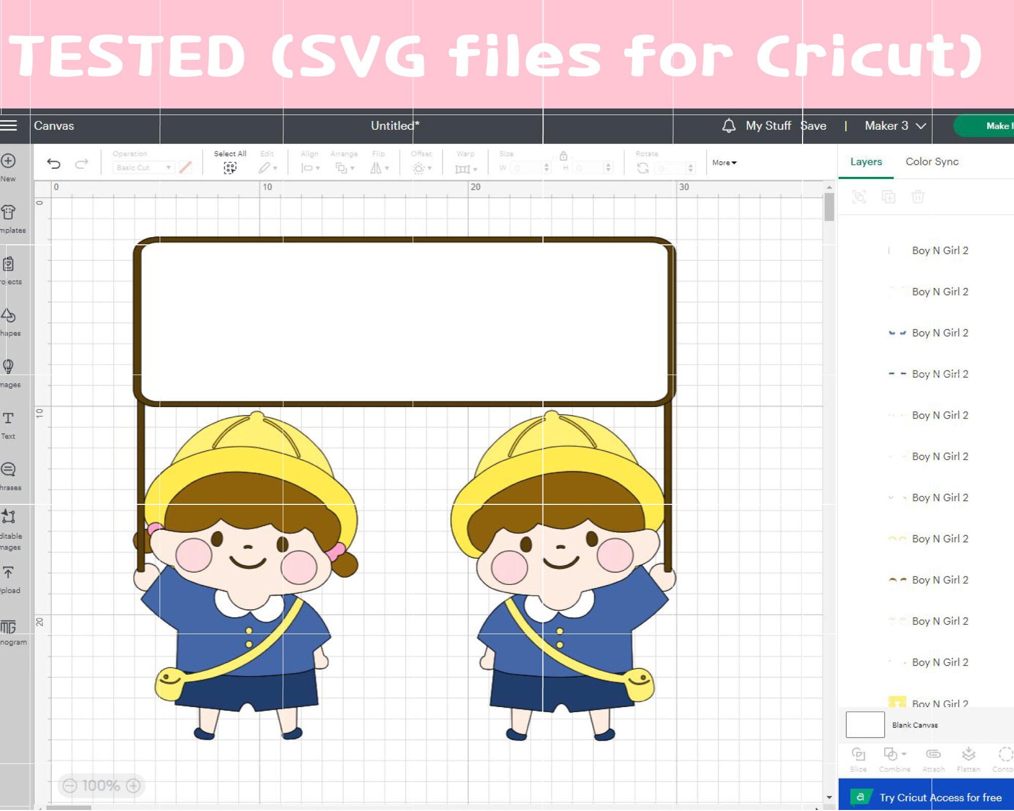Select the Shapes tool in the sidebar
Image resolution: width=1014 pixels, height=811 pixels.
click(8, 314)
